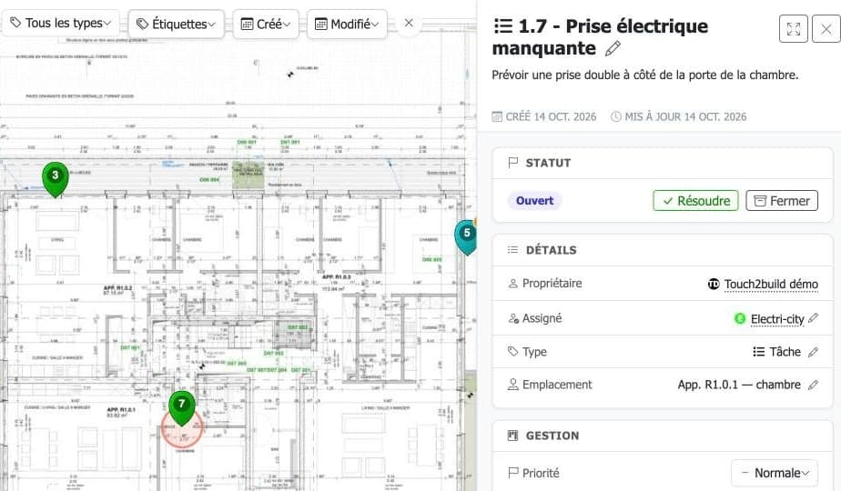Click the Ouvert status badge

[x=534, y=200]
